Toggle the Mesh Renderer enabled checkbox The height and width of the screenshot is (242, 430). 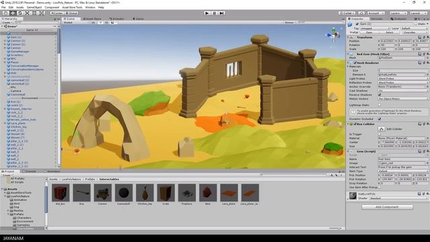coord(355,63)
